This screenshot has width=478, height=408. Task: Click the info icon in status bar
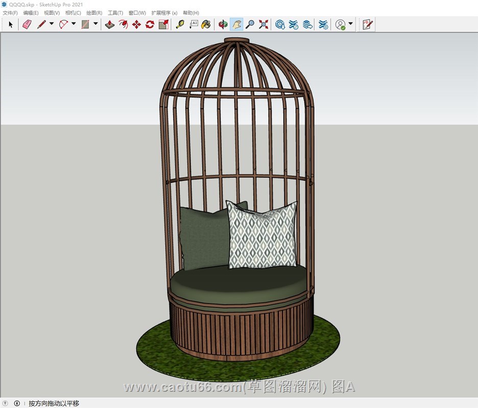click(17, 403)
